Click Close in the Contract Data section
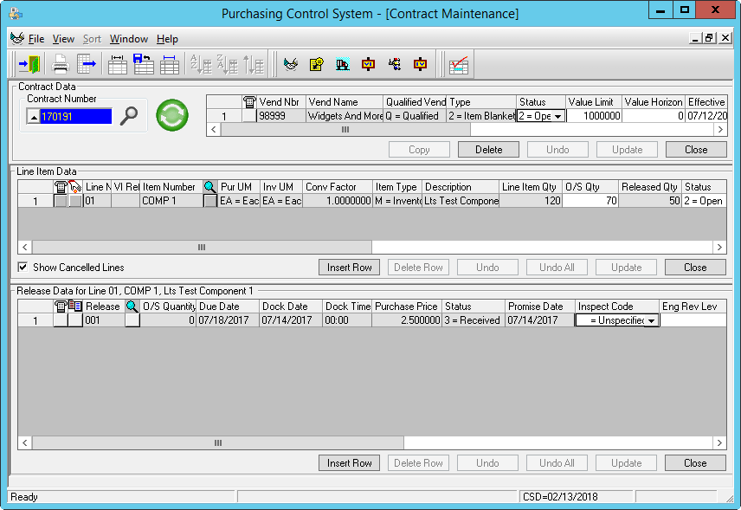The width and height of the screenshot is (741, 510). coord(696,150)
